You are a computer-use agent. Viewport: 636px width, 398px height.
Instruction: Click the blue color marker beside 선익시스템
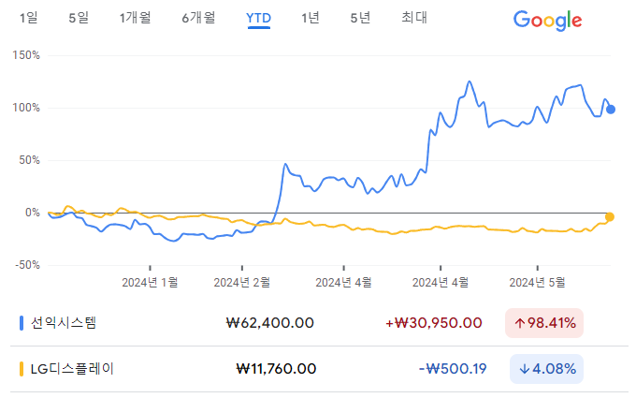click(22, 323)
